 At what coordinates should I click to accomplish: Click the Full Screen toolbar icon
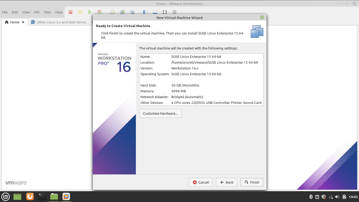coord(165,12)
